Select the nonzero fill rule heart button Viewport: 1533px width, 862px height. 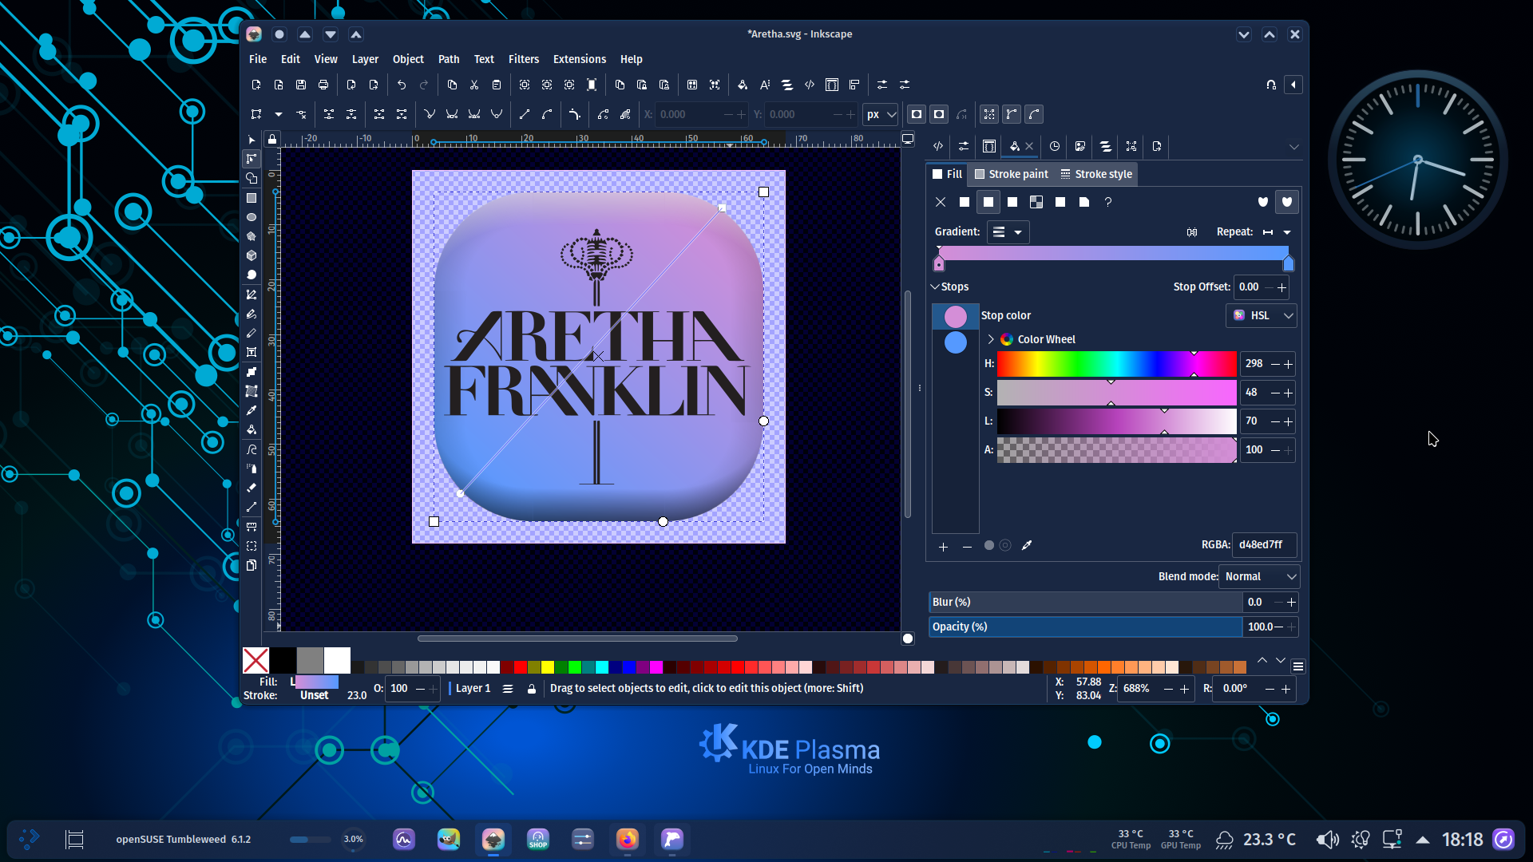(x=1287, y=202)
